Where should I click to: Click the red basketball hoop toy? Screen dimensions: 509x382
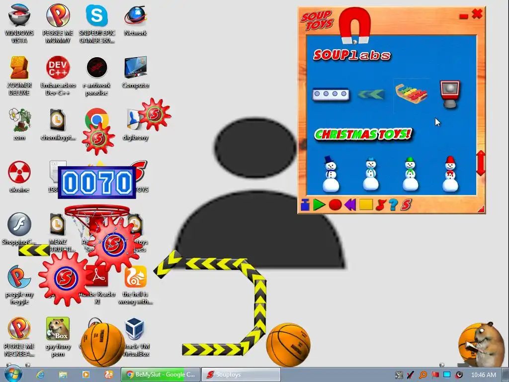click(x=97, y=212)
